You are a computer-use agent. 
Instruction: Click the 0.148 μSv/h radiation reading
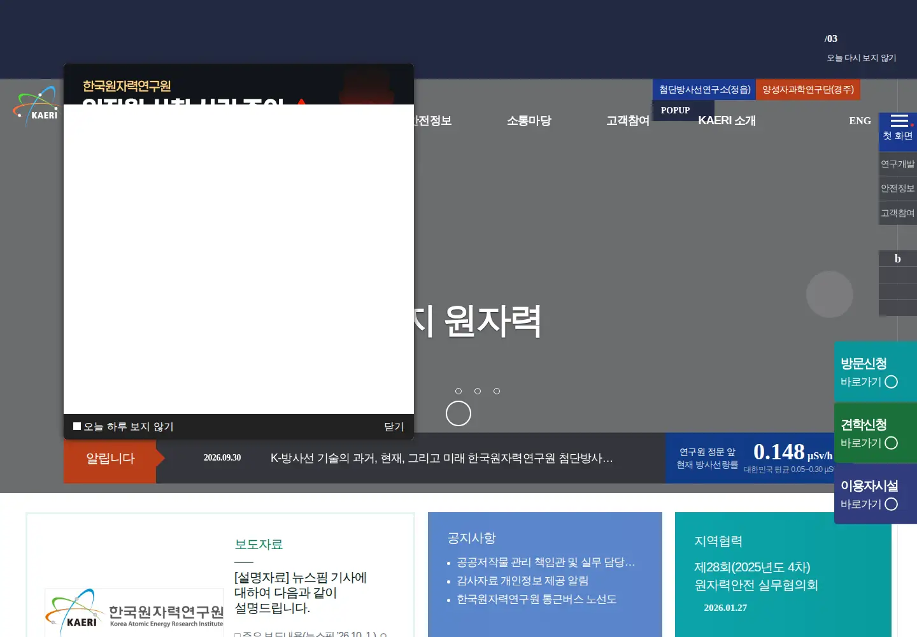tap(793, 452)
